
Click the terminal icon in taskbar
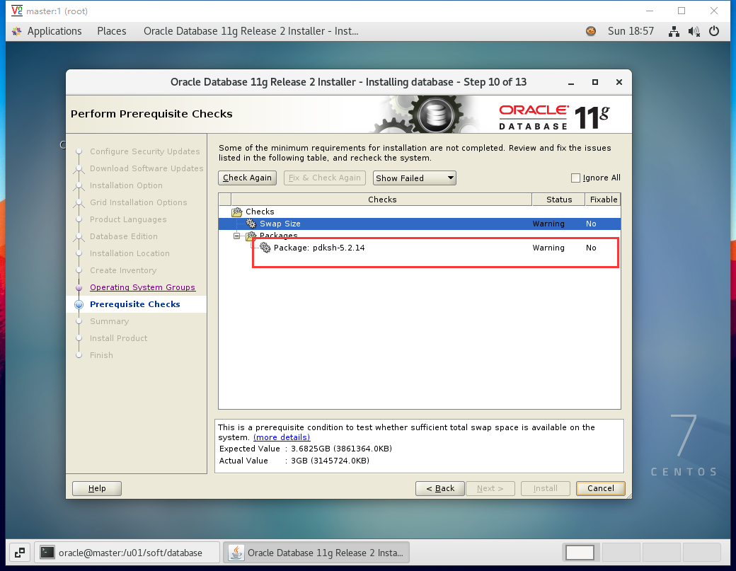(x=47, y=553)
